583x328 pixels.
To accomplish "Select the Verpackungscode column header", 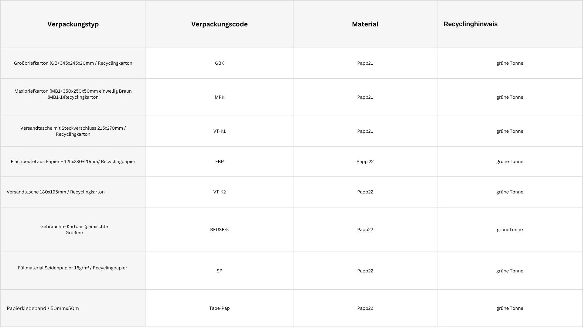I will pyautogui.click(x=220, y=24).
